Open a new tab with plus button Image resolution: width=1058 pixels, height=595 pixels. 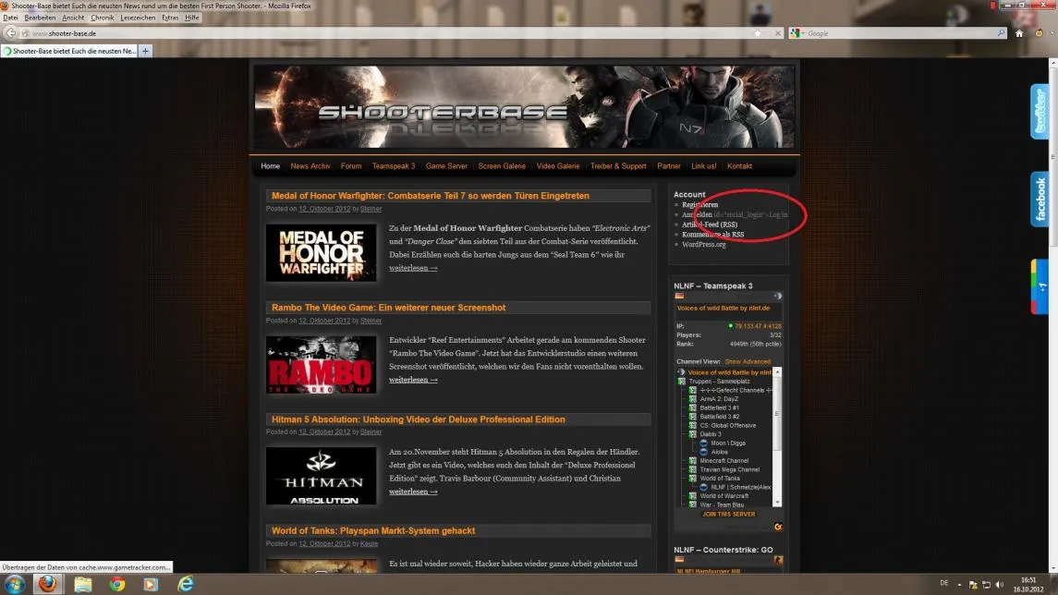pyautogui.click(x=145, y=51)
